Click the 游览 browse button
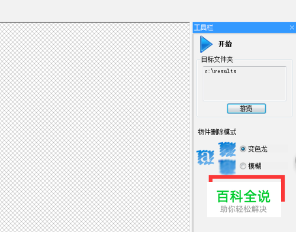Screen dimensions: 296x232 click(x=246, y=109)
